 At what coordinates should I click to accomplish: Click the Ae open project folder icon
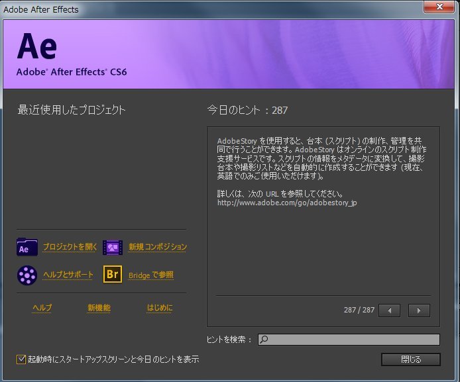[x=27, y=247]
